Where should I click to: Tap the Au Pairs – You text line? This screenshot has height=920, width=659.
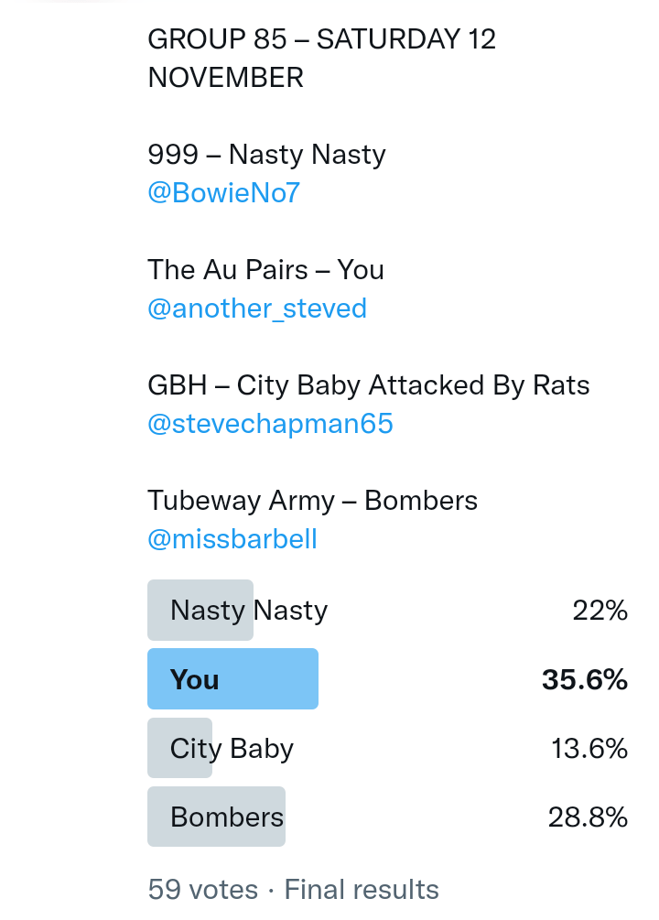click(265, 270)
